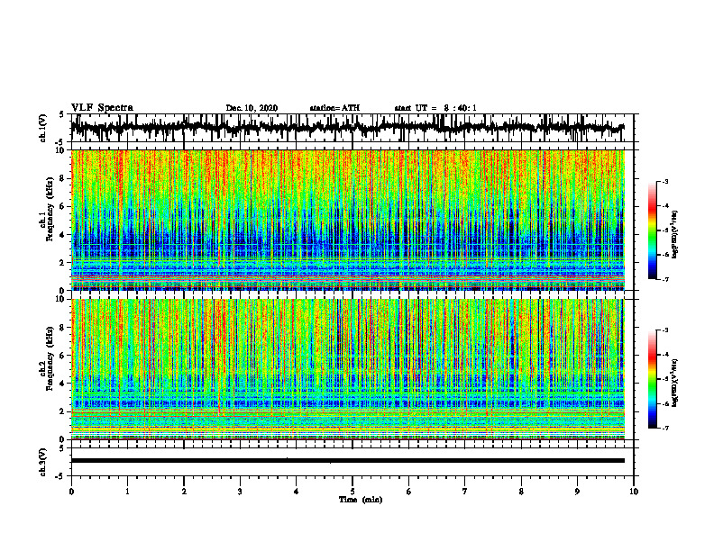The width and height of the screenshot is (714, 551).
Task: Click time axis tick label "0"
Action: coord(71,492)
